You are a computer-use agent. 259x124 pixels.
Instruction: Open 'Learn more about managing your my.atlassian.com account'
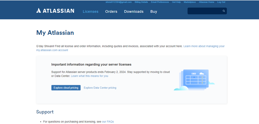pyautogui.click(x=130, y=48)
